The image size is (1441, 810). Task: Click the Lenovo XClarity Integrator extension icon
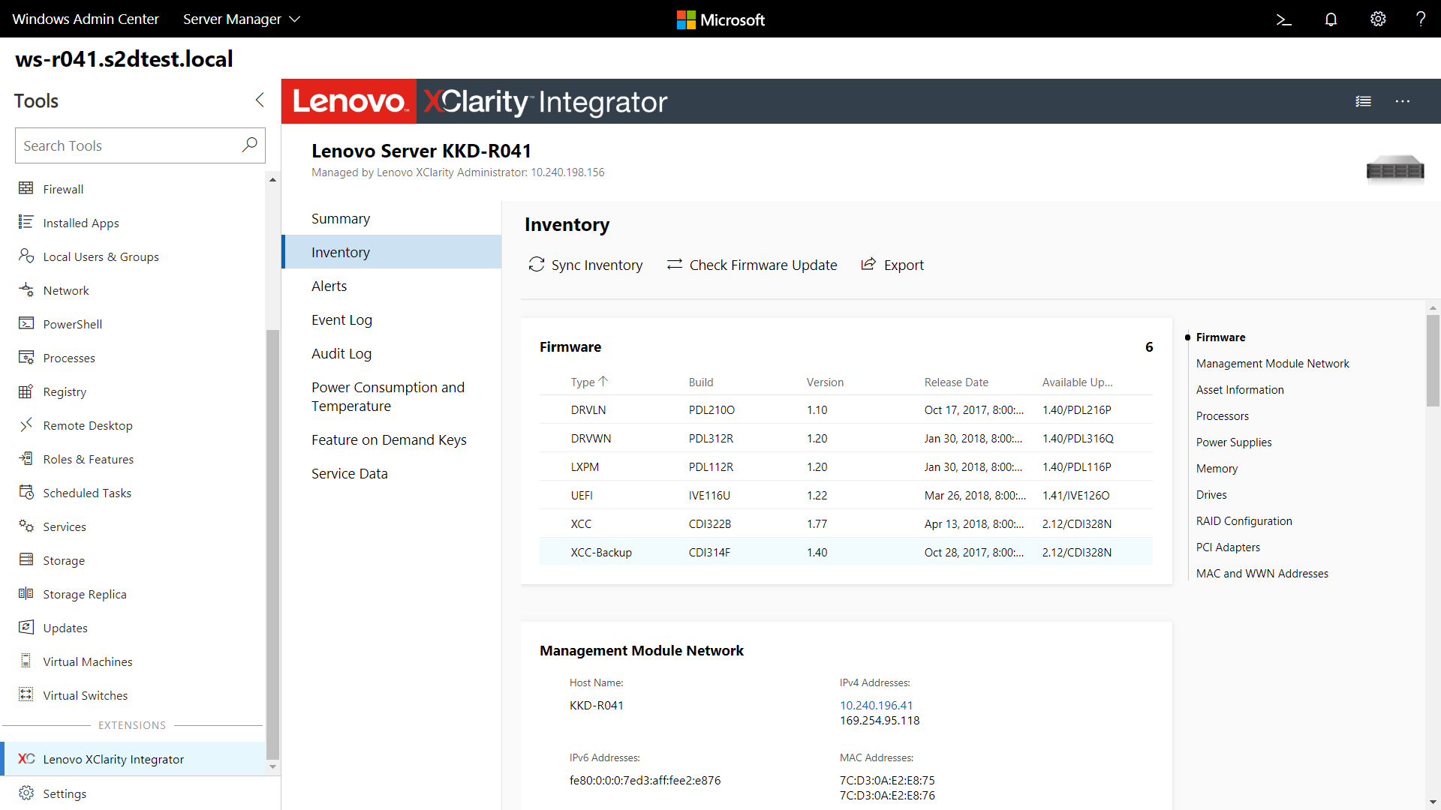(x=26, y=758)
